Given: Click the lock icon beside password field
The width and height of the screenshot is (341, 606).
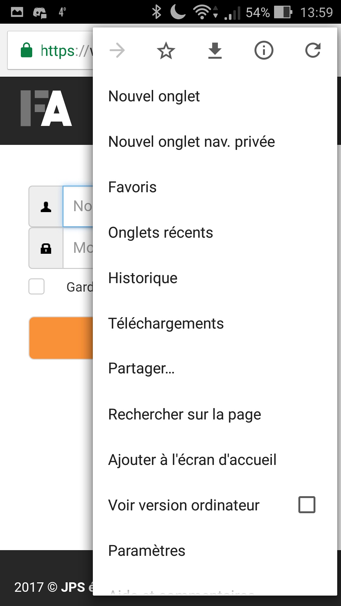Looking at the screenshot, I should [x=46, y=248].
